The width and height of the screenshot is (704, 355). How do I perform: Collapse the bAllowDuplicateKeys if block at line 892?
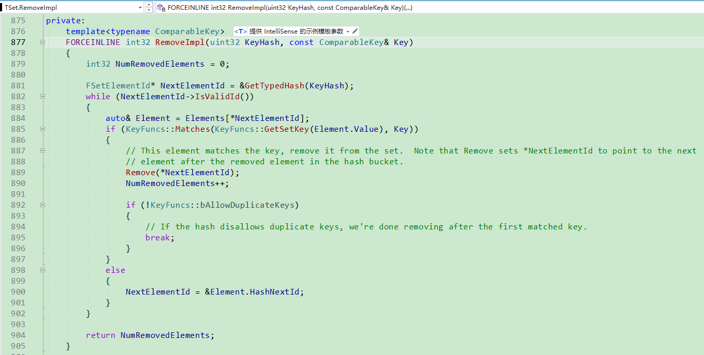[x=43, y=205]
